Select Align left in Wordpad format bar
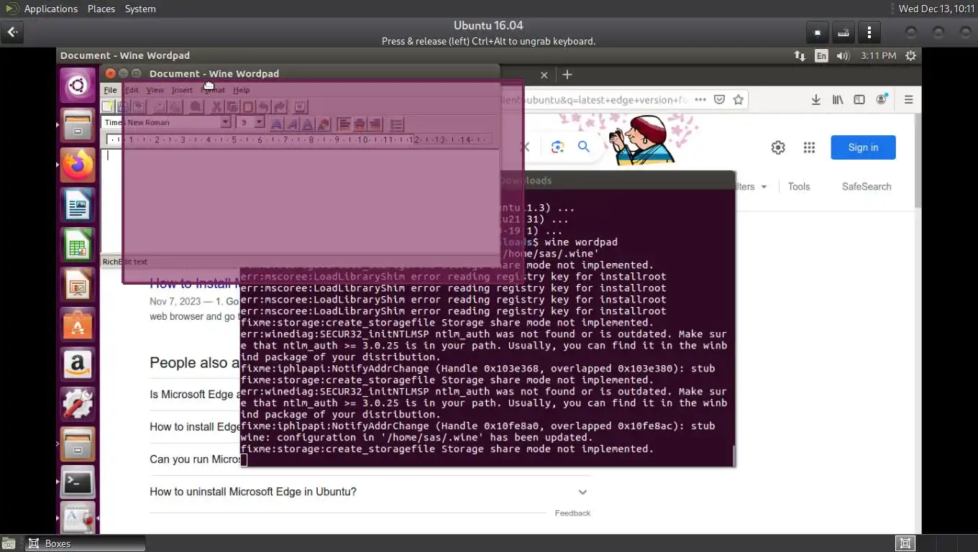 tap(344, 124)
